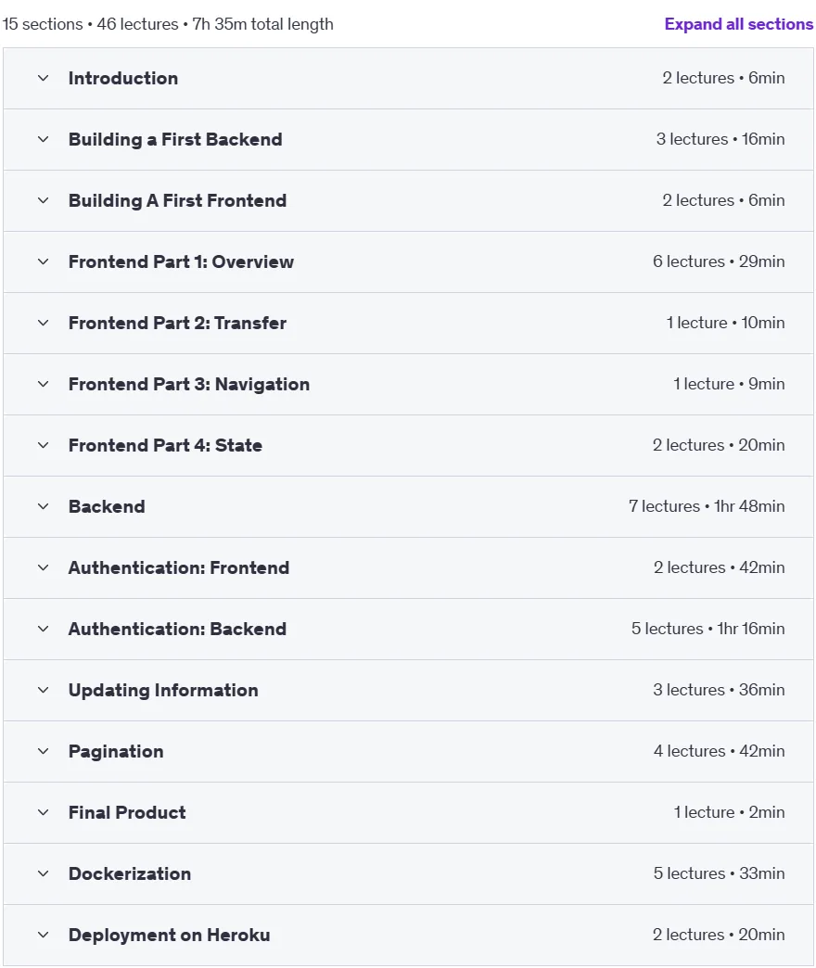Expand the Introduction section chevron

click(44, 79)
